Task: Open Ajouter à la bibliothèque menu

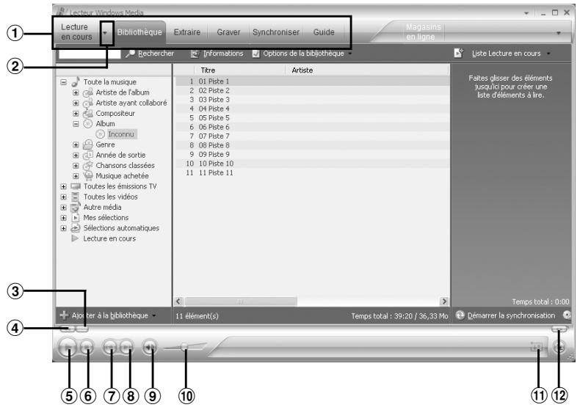Action: pyautogui.click(x=108, y=315)
